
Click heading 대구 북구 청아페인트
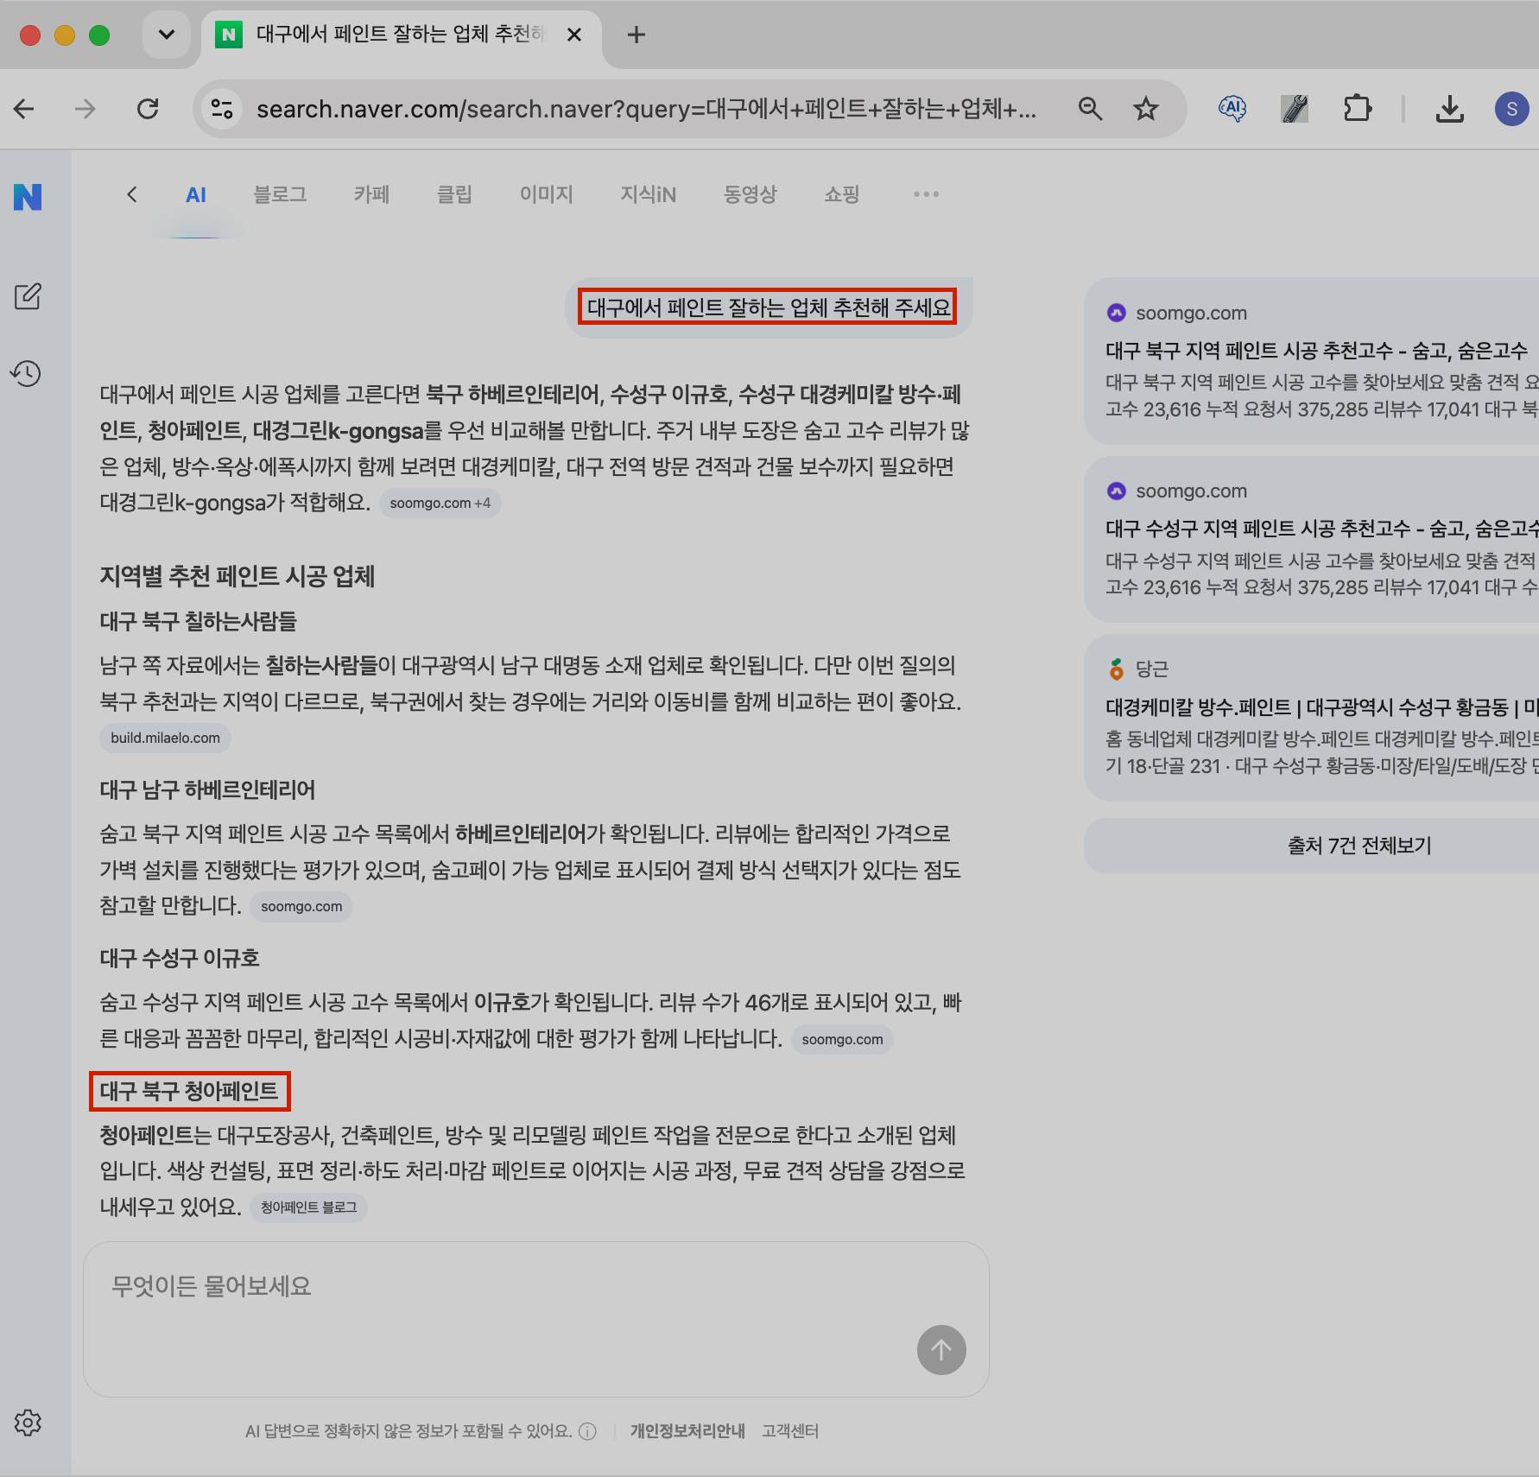[190, 1092]
